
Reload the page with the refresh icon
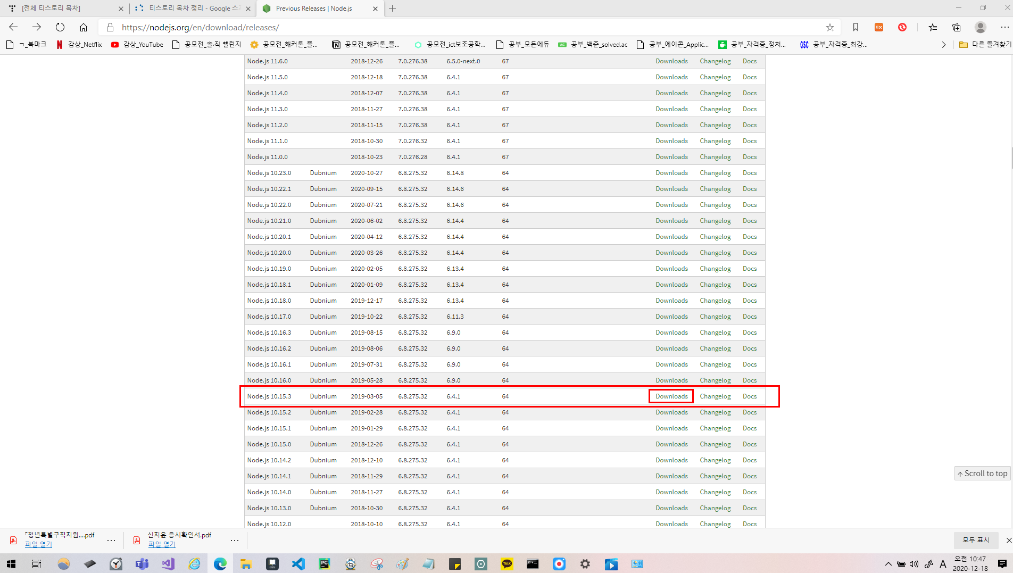tap(60, 27)
